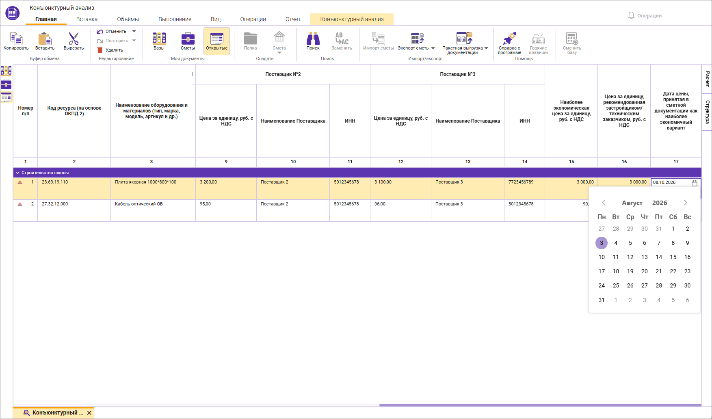Click the Вставить (Paste) clipboard icon
This screenshot has height=419, width=712.
coord(45,39)
